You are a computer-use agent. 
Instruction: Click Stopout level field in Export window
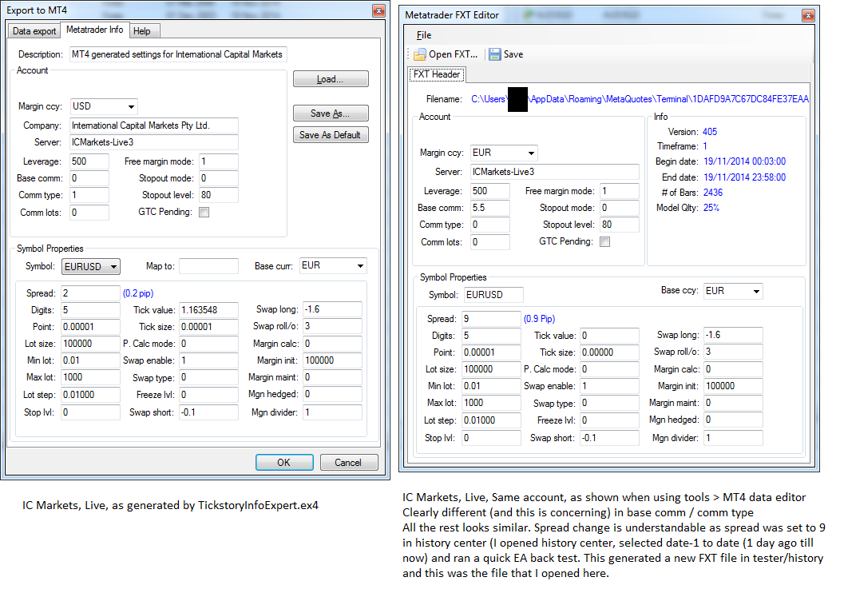[219, 195]
